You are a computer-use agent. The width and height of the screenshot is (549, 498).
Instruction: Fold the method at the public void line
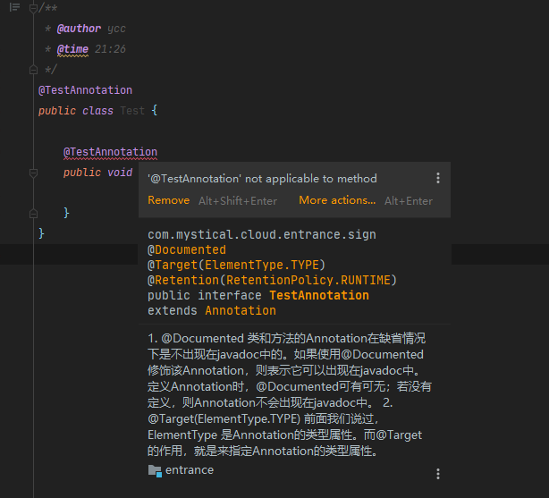[x=33, y=173]
